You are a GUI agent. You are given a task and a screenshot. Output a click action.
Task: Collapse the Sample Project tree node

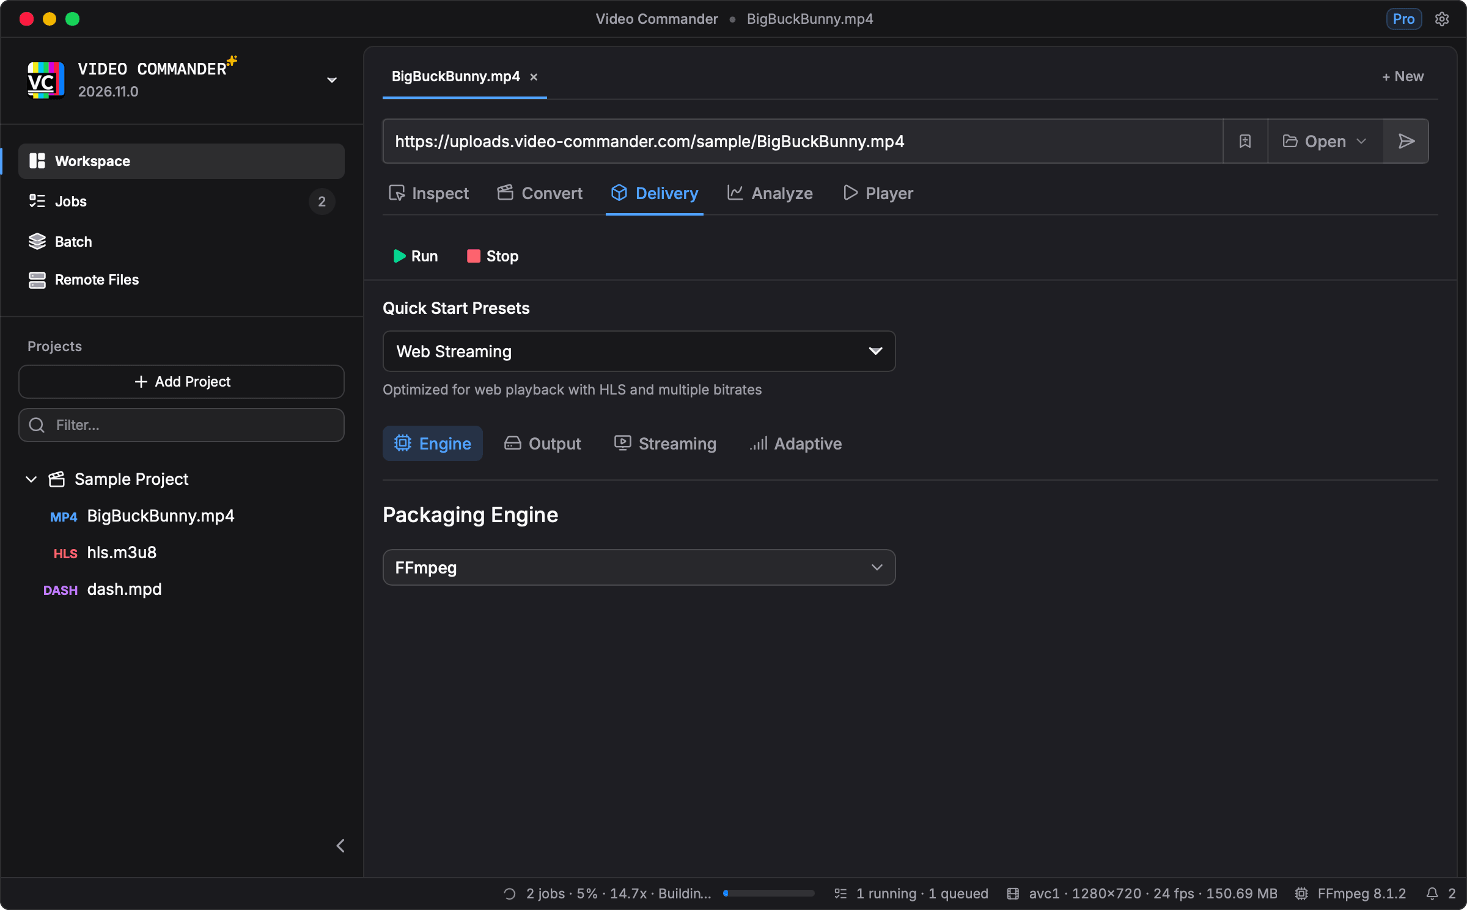(x=31, y=479)
